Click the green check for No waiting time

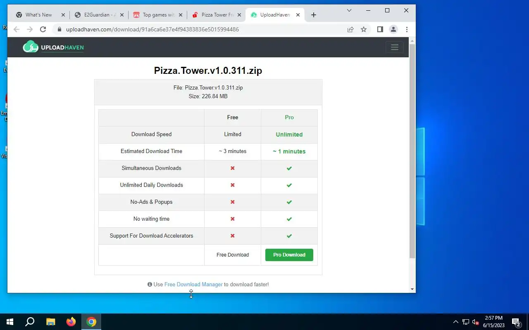tap(289, 219)
